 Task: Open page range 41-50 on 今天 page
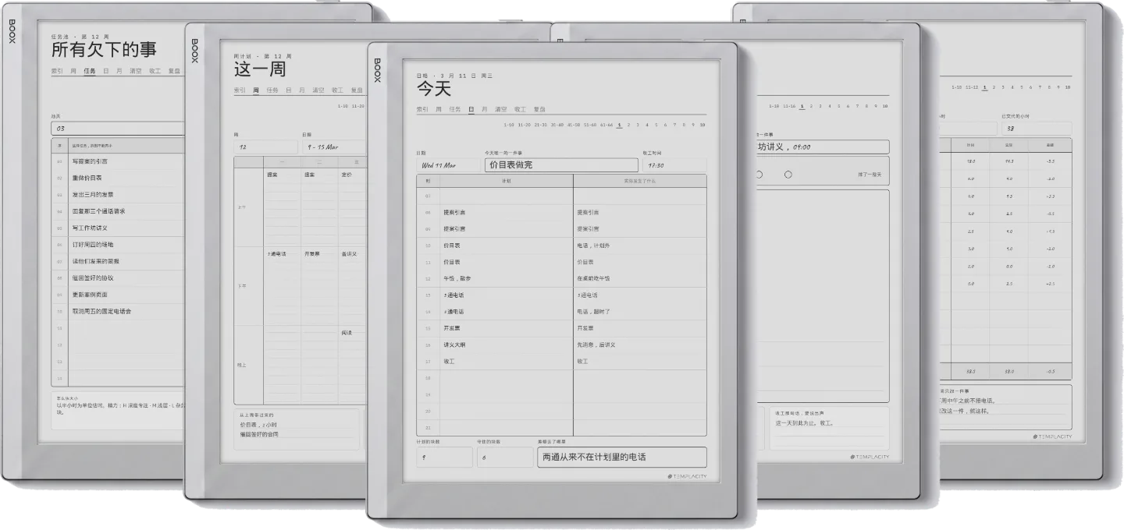574,125
